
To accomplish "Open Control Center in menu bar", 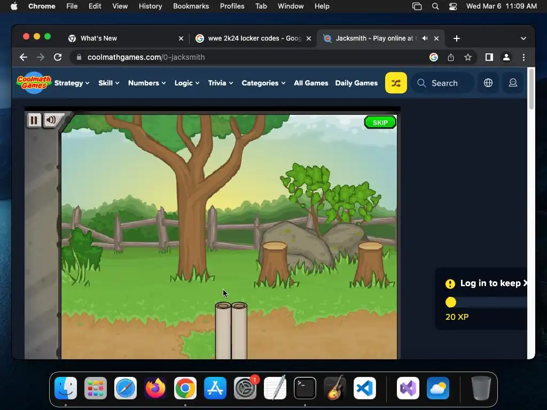I will tap(453, 6).
